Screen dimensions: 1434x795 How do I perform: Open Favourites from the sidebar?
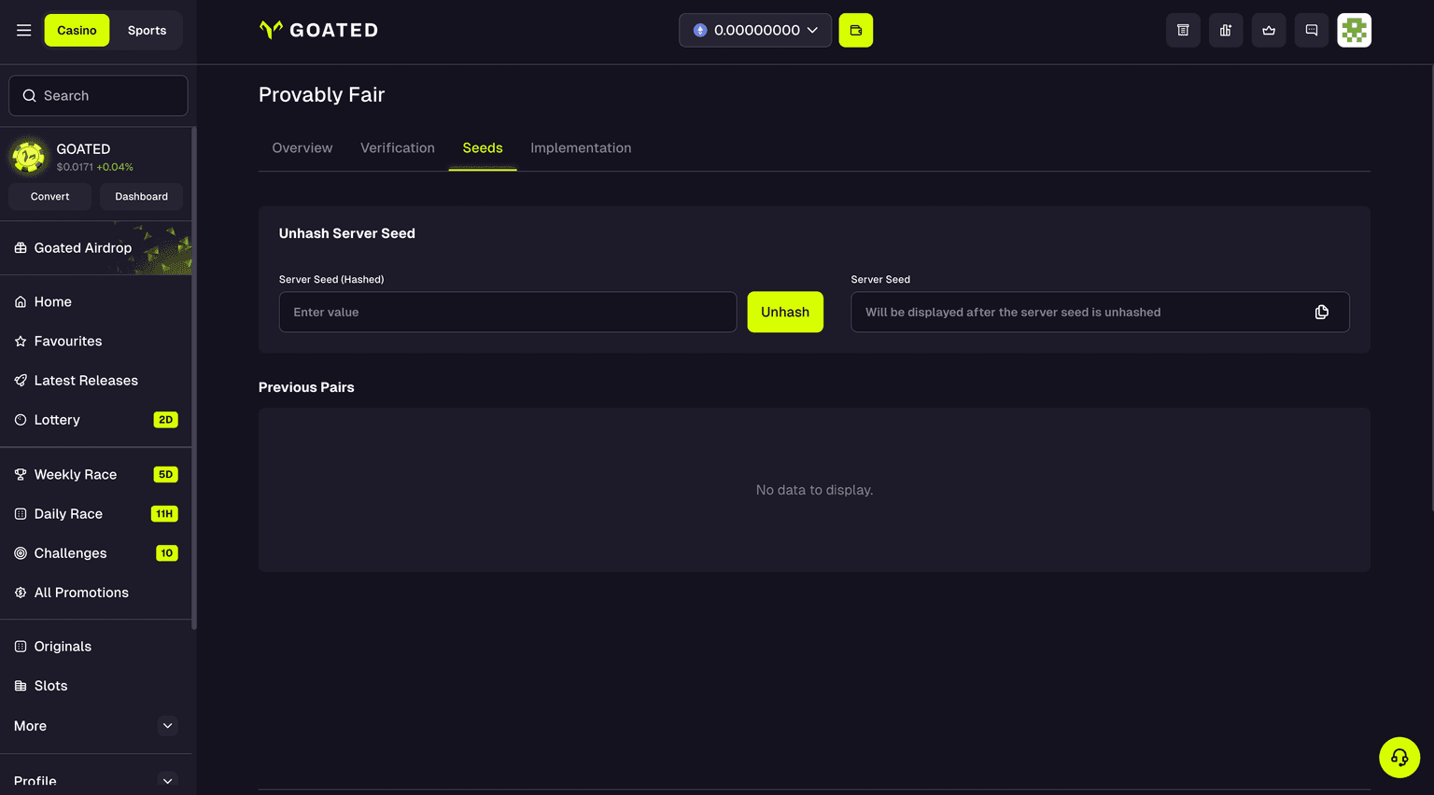point(96,341)
